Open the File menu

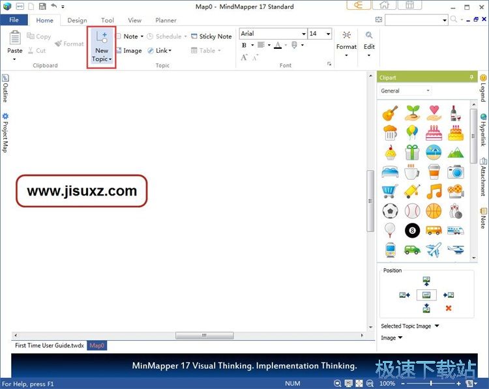pyautogui.click(x=14, y=20)
